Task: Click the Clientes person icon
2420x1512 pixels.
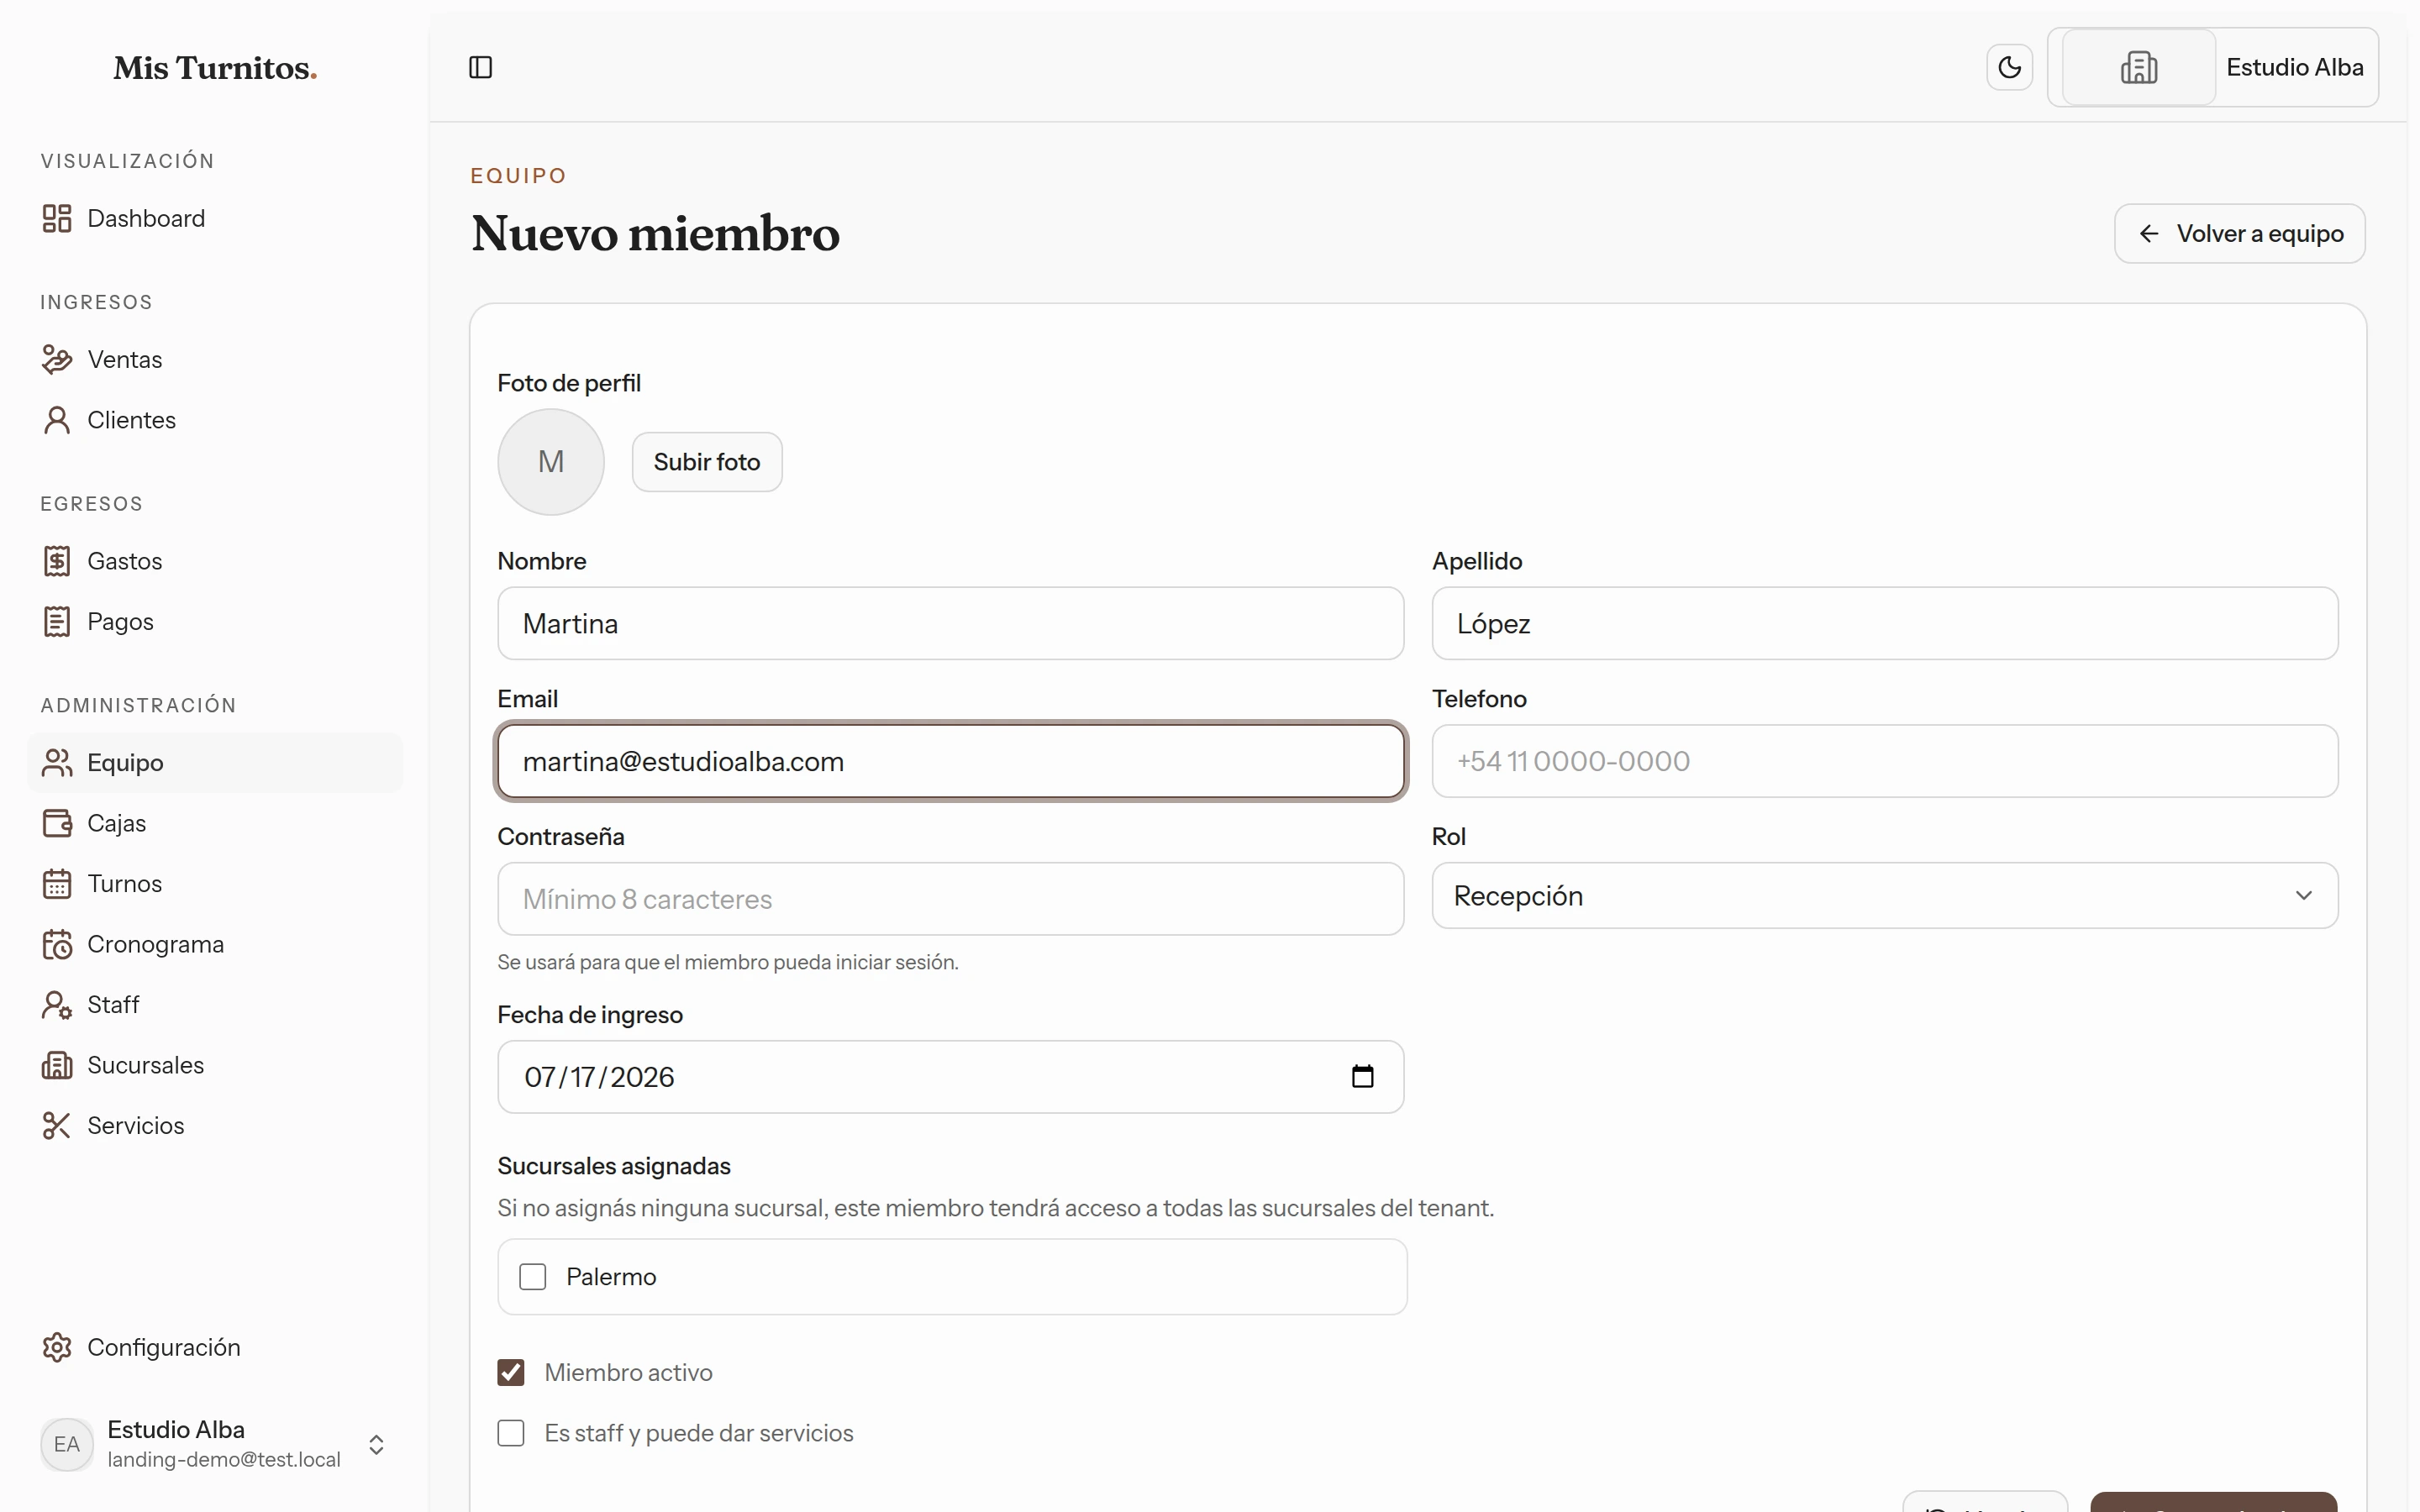Action: tap(57, 420)
